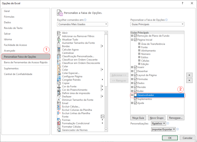Click the Email envelope icon
The height and width of the screenshot is (142, 197).
[x=59, y=103]
